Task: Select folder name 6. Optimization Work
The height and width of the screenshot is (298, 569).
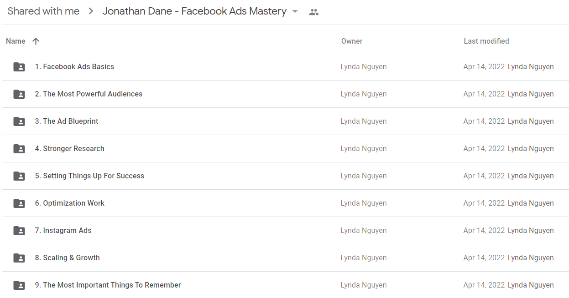Action: click(69, 203)
